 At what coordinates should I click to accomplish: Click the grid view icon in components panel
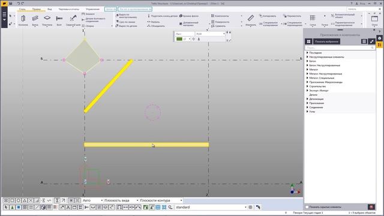[x=308, y=41]
